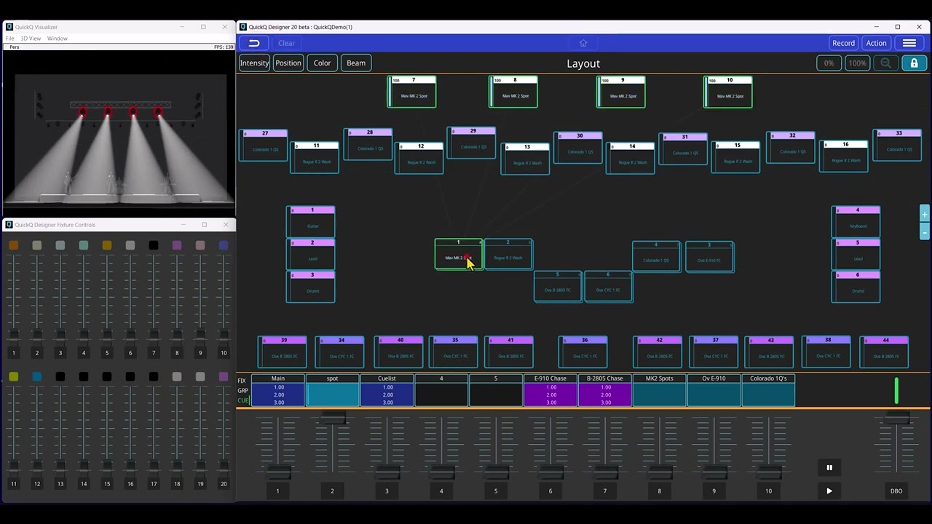Click the magnifier zoom icon
The height and width of the screenshot is (524, 932).
point(886,63)
